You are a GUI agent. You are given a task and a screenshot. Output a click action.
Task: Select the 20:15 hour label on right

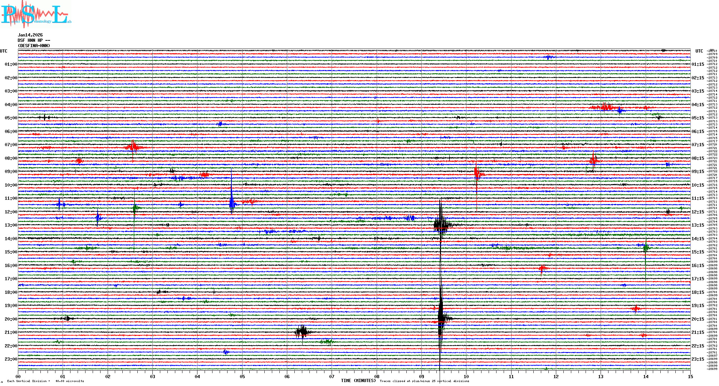coord(698,319)
